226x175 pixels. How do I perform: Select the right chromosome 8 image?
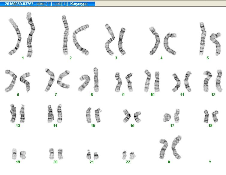pos(96,80)
